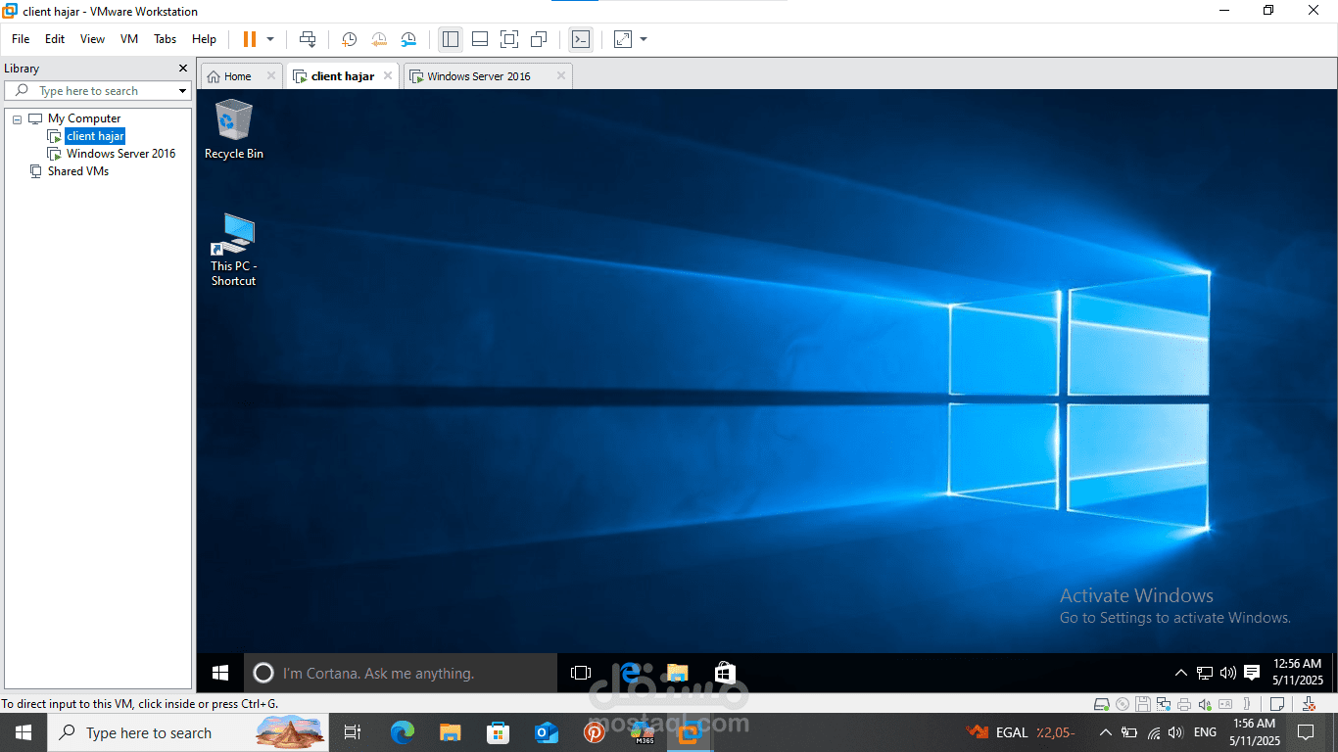This screenshot has width=1338, height=752.
Task: Open the Help menu
Action: click(204, 39)
